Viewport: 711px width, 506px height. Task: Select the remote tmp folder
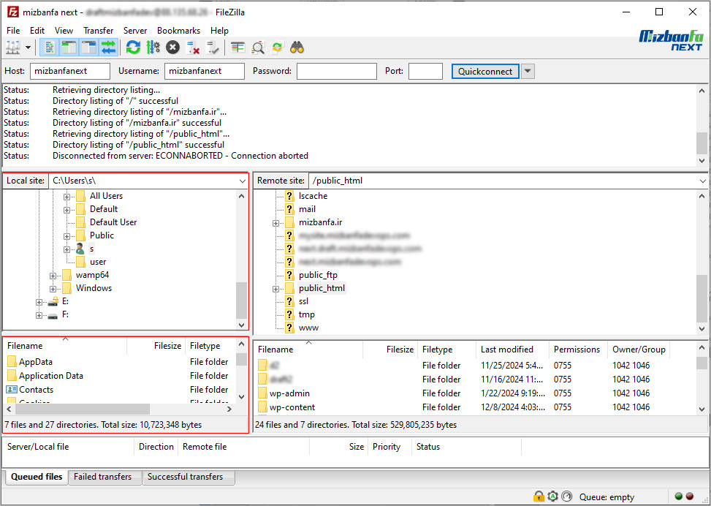306,314
